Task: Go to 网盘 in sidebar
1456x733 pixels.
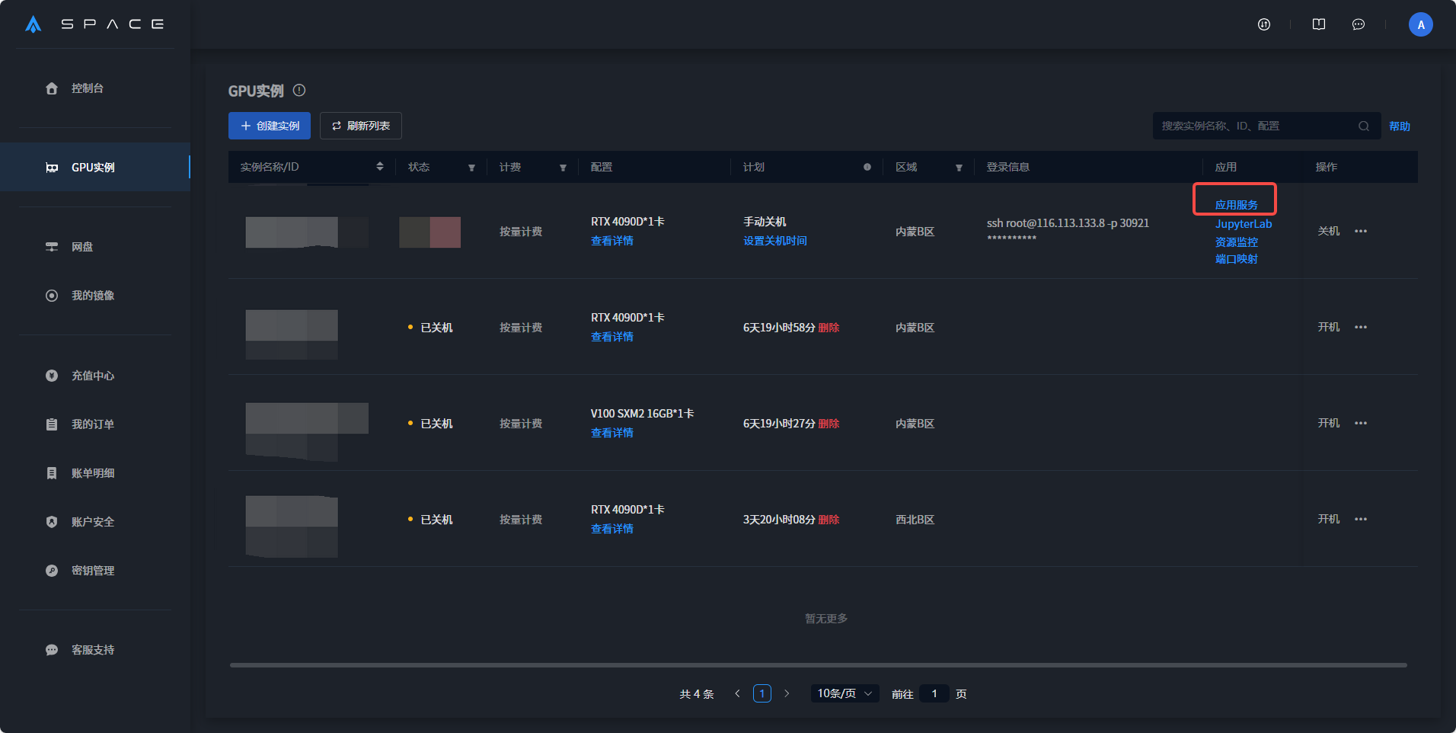Action: click(82, 247)
